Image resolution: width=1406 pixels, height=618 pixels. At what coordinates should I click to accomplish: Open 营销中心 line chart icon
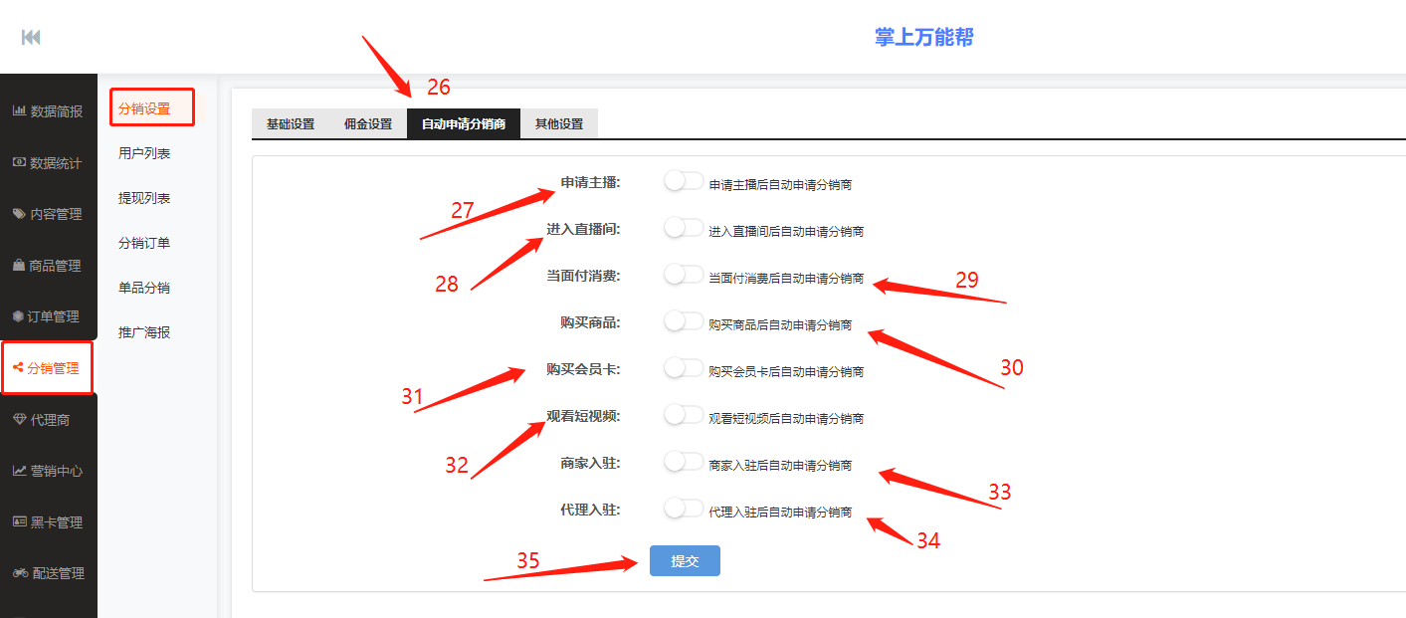[19, 471]
